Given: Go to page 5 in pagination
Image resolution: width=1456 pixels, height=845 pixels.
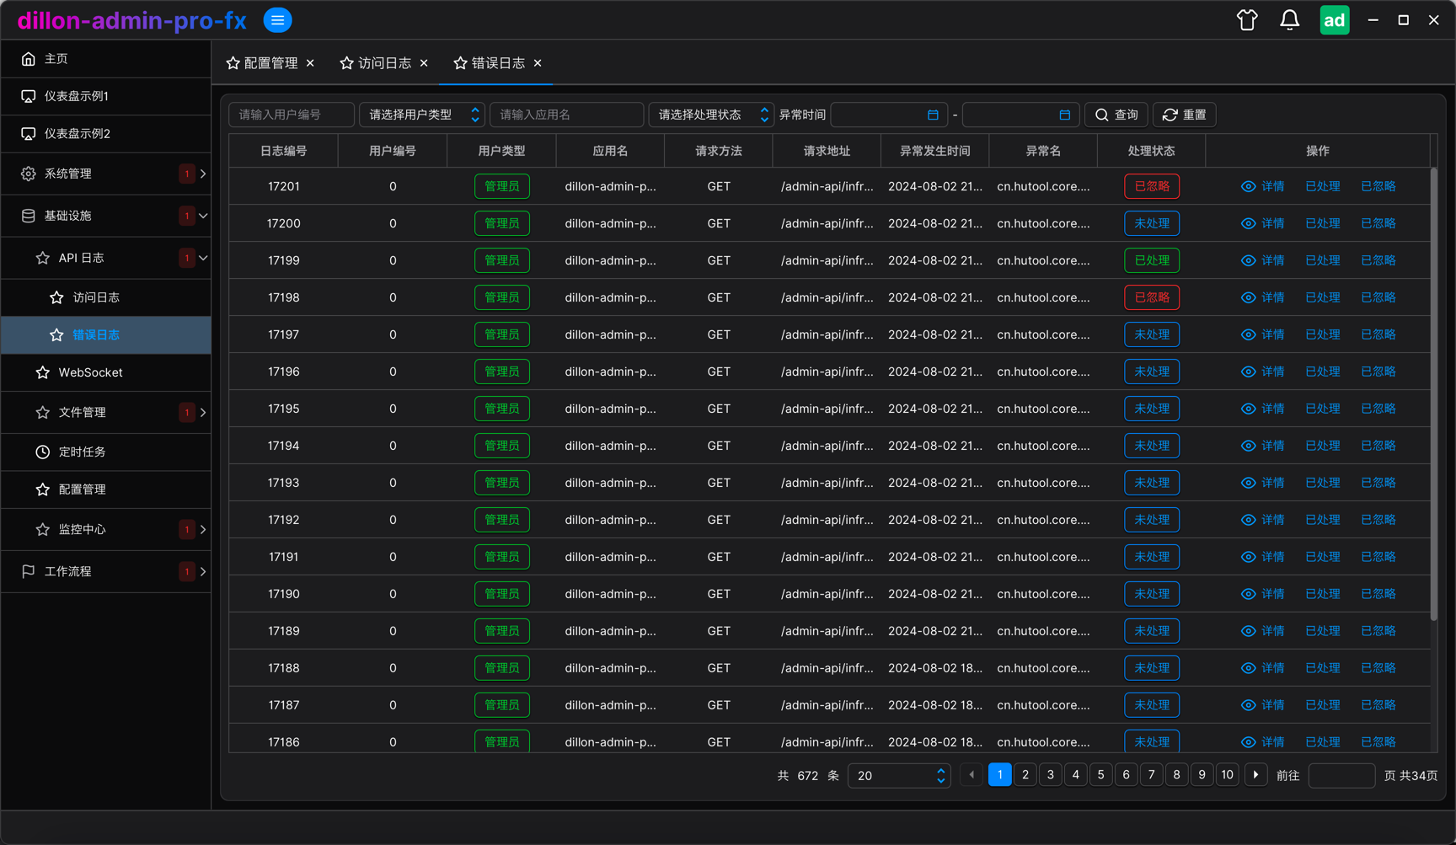Looking at the screenshot, I should [x=1100, y=775].
